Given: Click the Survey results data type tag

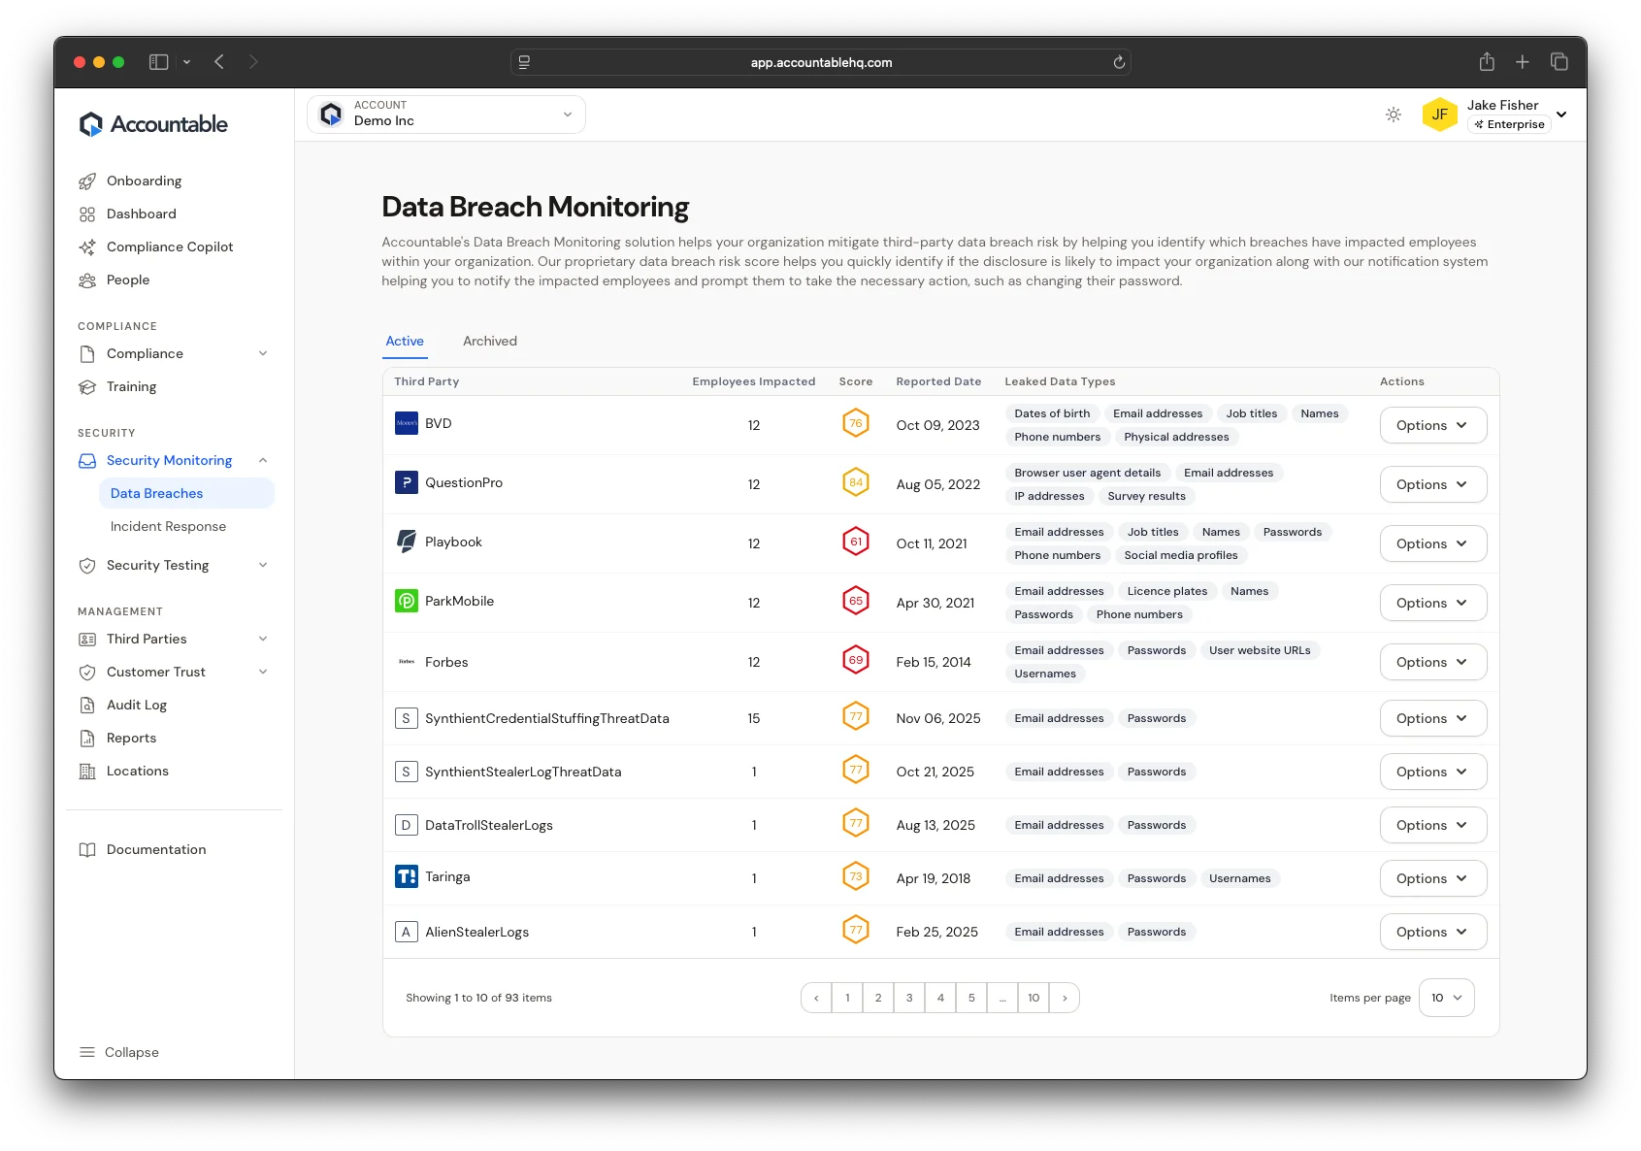Looking at the screenshot, I should click(1147, 497).
